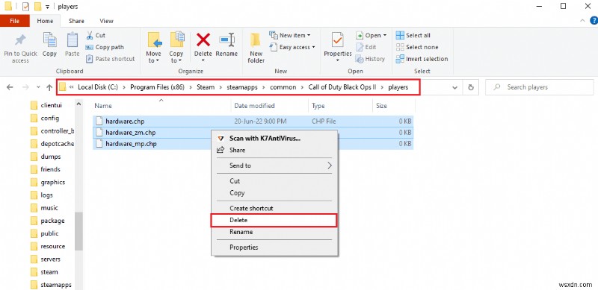Sort by the Type column header
Screen dimensions: 598x290
(318, 106)
